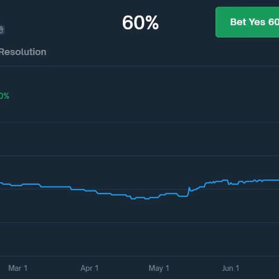Click the flat segment before the mid-May spike
Viewport: 279px width, 279px height.
point(183,196)
